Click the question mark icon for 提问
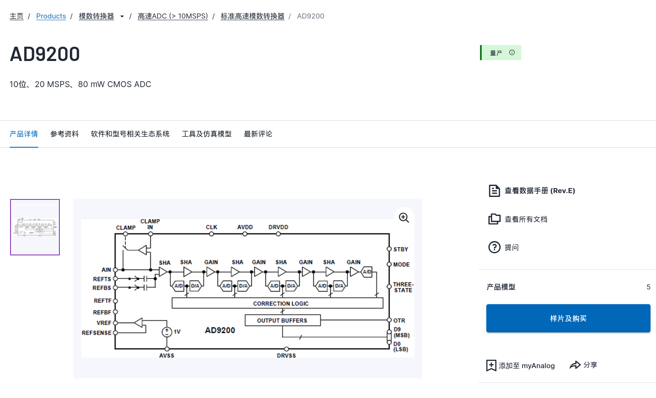This screenshot has height=398, width=656. 494,247
